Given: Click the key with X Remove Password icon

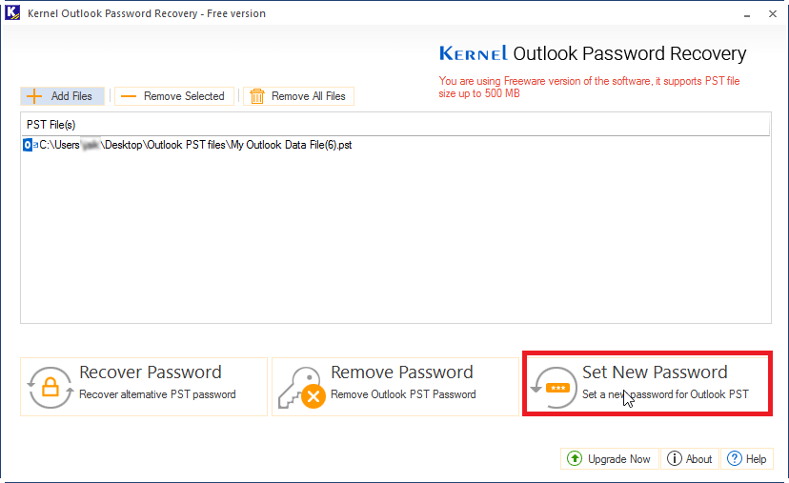Looking at the screenshot, I should coord(302,387).
